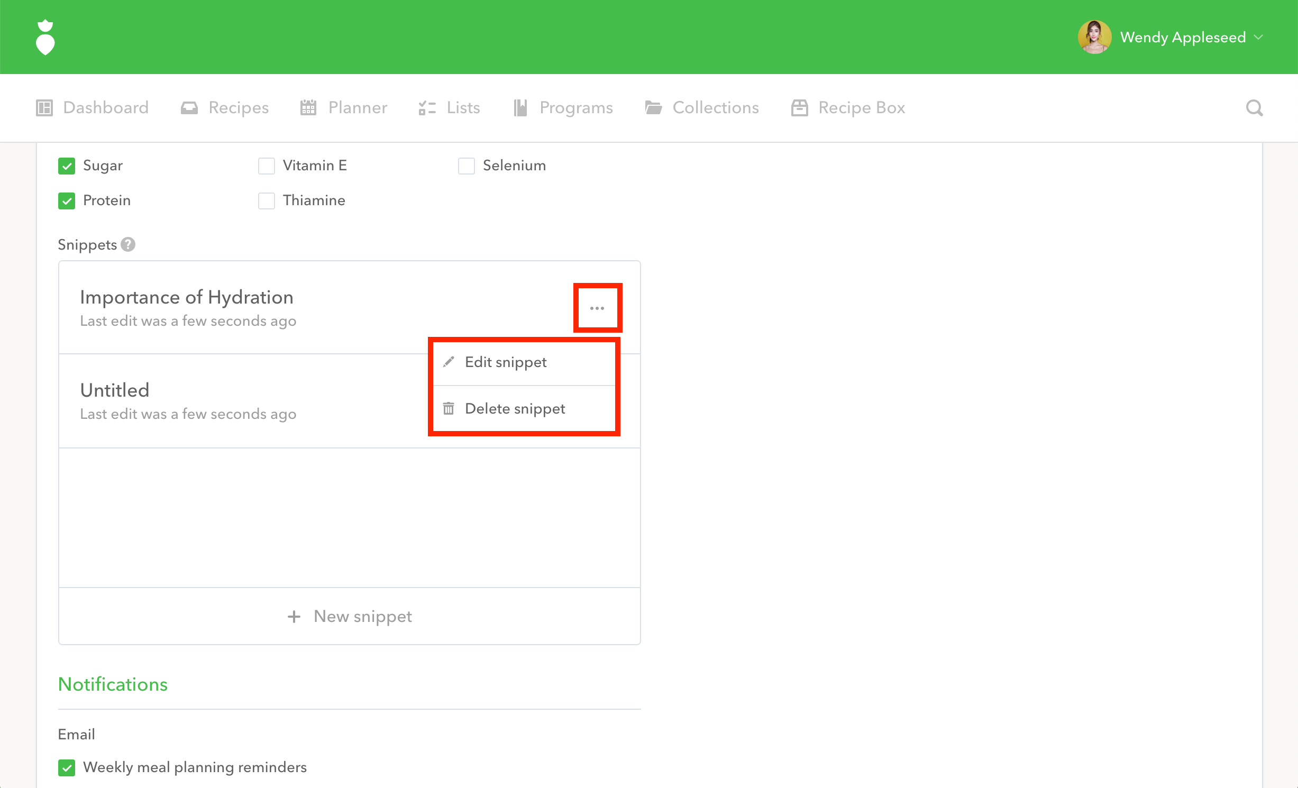Click the Programs book icon

coord(520,108)
